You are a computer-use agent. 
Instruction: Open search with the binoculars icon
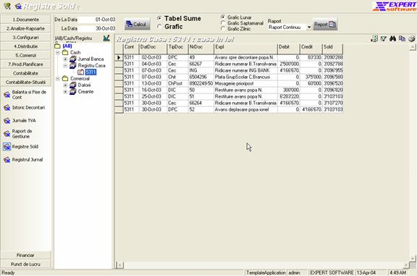tap(392, 39)
